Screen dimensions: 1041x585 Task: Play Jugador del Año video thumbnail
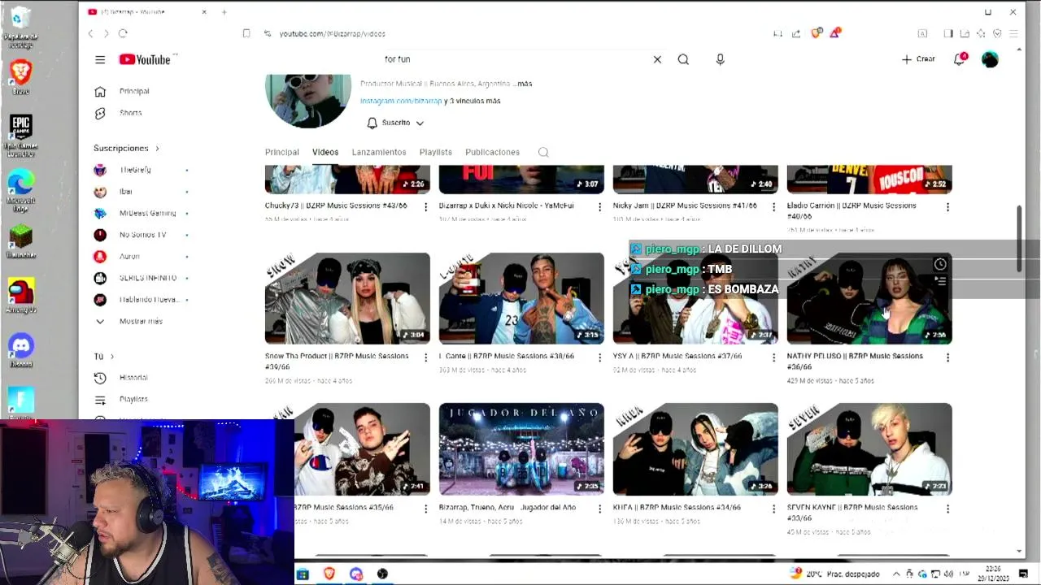[x=521, y=449]
